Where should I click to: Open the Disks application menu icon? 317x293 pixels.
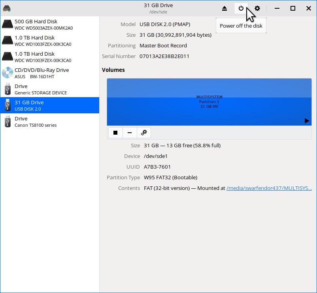click(7, 8)
